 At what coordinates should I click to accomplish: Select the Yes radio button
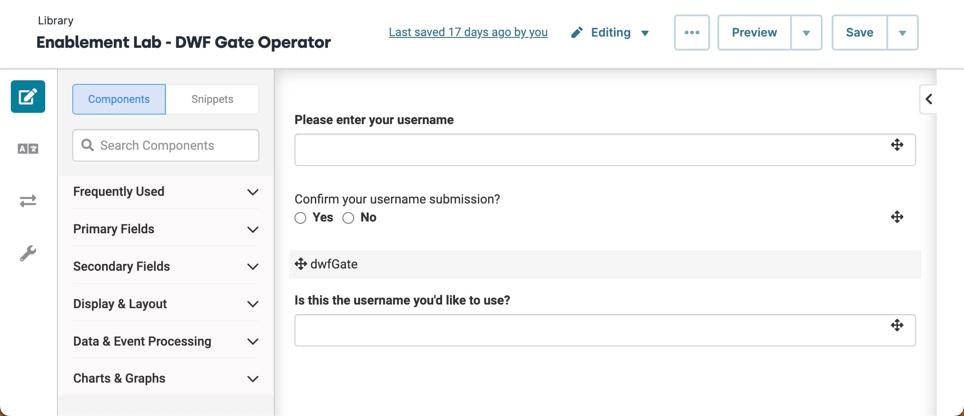300,218
